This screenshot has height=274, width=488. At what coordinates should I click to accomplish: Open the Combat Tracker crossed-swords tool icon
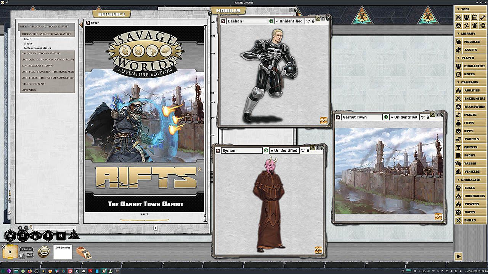coord(458,18)
